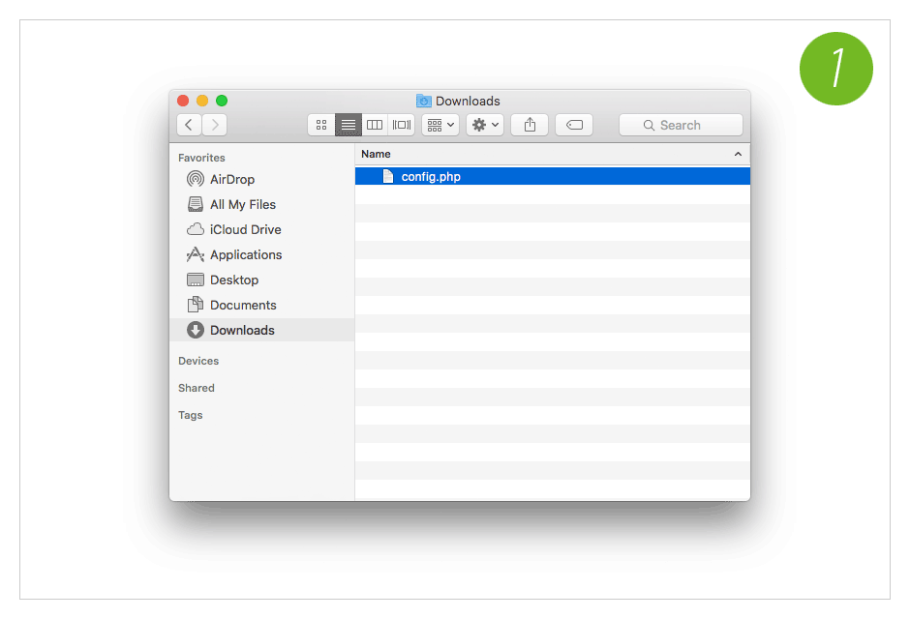Click the Downloads folder icon in title bar
This screenshot has height=619, width=910.
pos(424,101)
